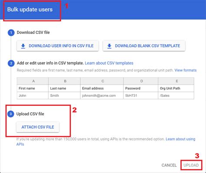Click step 3 circle icon for Upload CSV file
This screenshot has width=206, height=173.
tap(11, 114)
